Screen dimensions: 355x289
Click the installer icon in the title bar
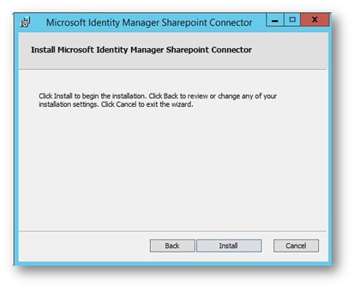pyautogui.click(x=25, y=22)
